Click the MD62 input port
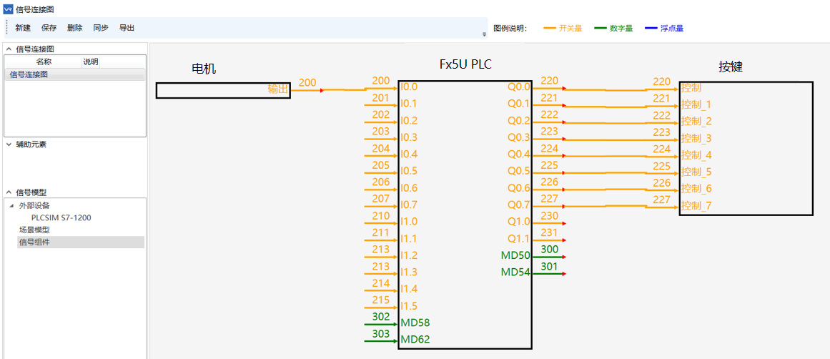This screenshot has height=359, width=830. coord(415,340)
